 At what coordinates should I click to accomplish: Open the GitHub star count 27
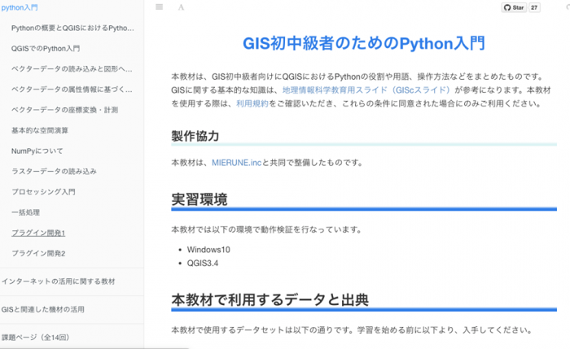[x=534, y=7]
